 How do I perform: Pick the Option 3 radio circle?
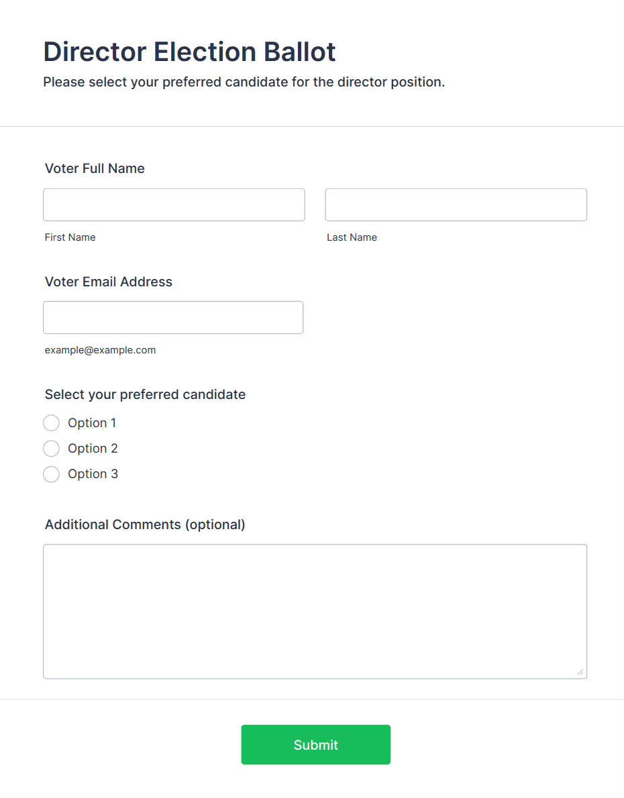point(51,474)
